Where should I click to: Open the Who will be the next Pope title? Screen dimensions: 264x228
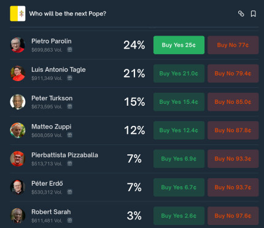(x=68, y=14)
